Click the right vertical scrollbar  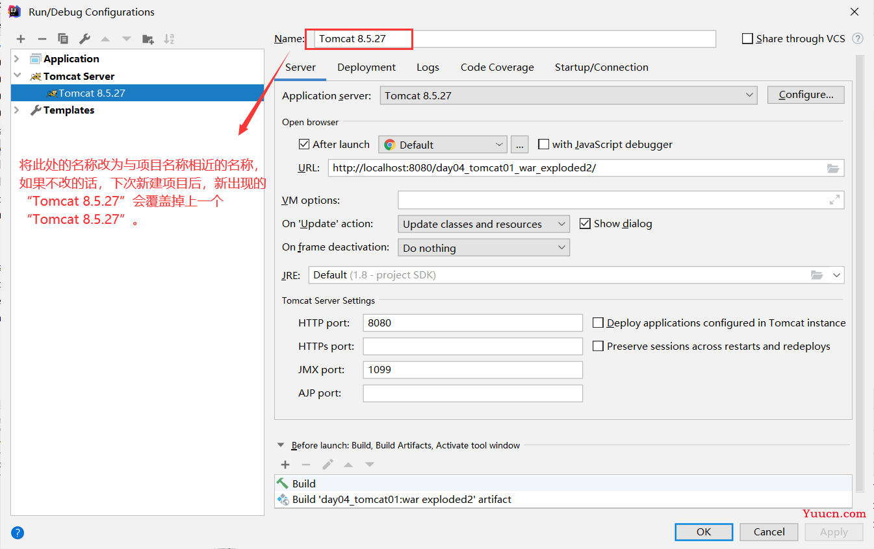point(860,273)
